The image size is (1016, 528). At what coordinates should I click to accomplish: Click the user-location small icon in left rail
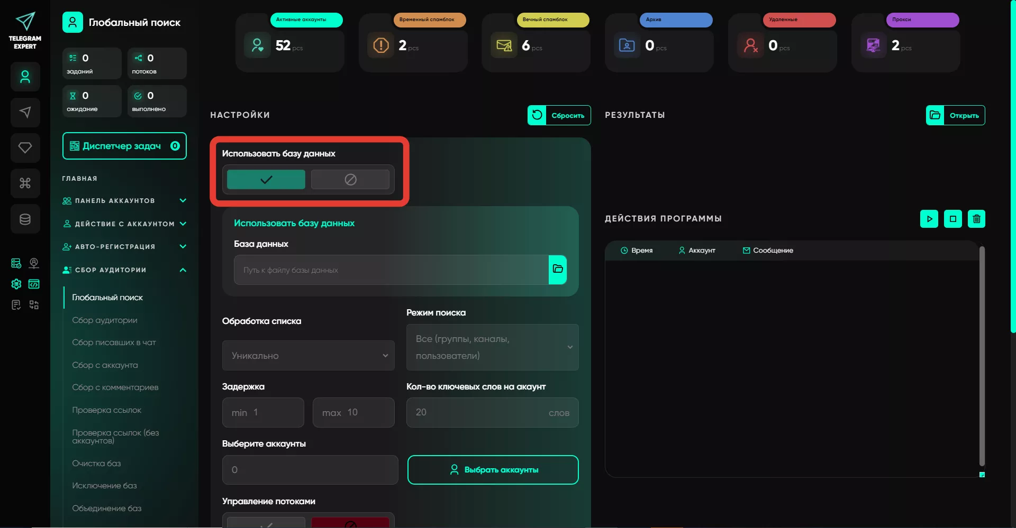coord(34,263)
